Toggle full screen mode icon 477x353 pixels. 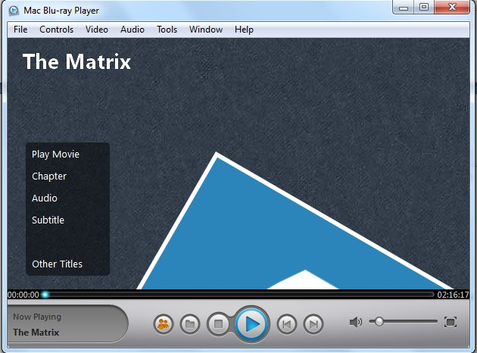click(450, 322)
